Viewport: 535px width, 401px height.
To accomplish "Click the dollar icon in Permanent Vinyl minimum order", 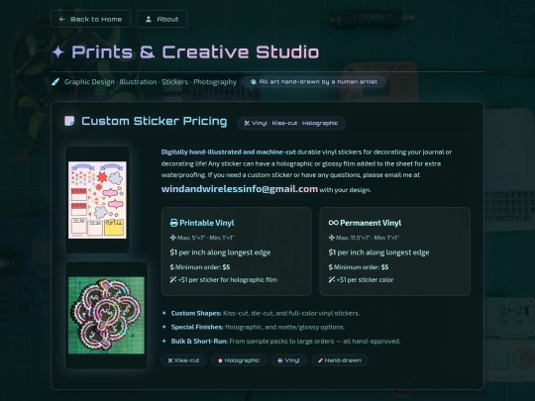I will (330, 267).
